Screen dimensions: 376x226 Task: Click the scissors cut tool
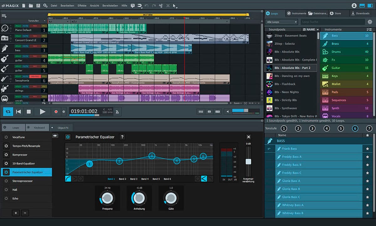[x=161, y=6]
